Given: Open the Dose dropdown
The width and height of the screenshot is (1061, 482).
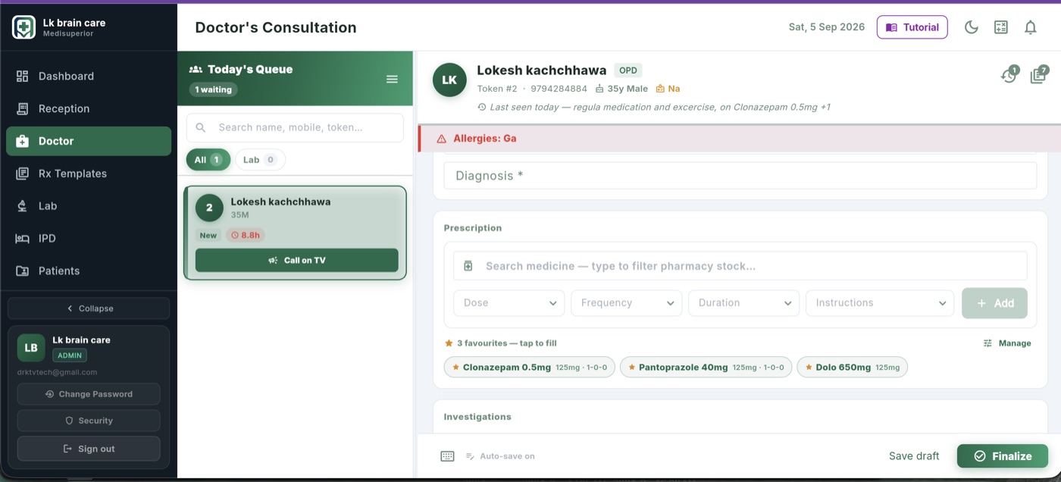Looking at the screenshot, I should (509, 302).
